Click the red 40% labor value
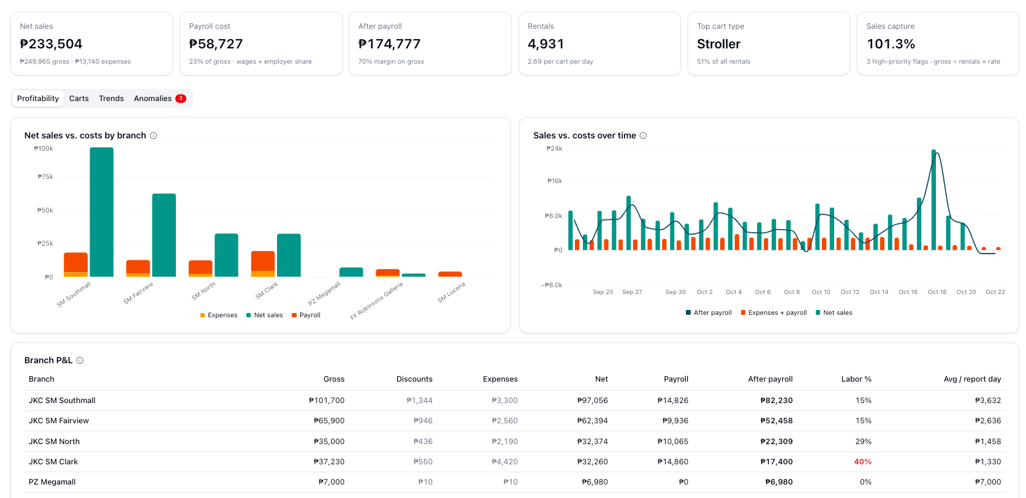This screenshot has width=1026, height=498. click(x=863, y=462)
